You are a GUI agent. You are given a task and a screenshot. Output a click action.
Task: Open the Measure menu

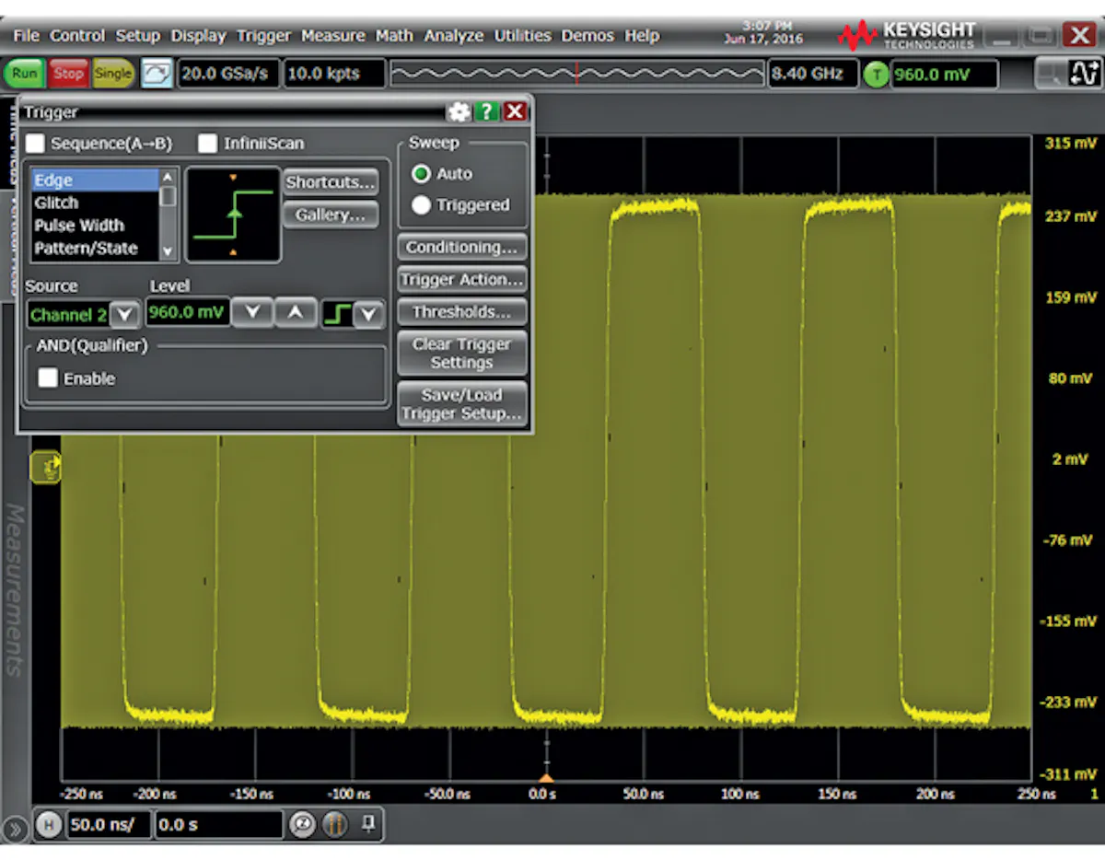click(x=333, y=36)
